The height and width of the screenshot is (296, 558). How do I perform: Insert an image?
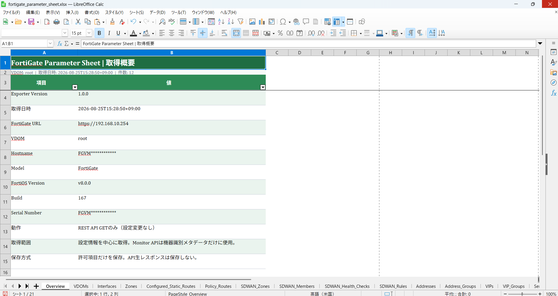tap(252, 22)
